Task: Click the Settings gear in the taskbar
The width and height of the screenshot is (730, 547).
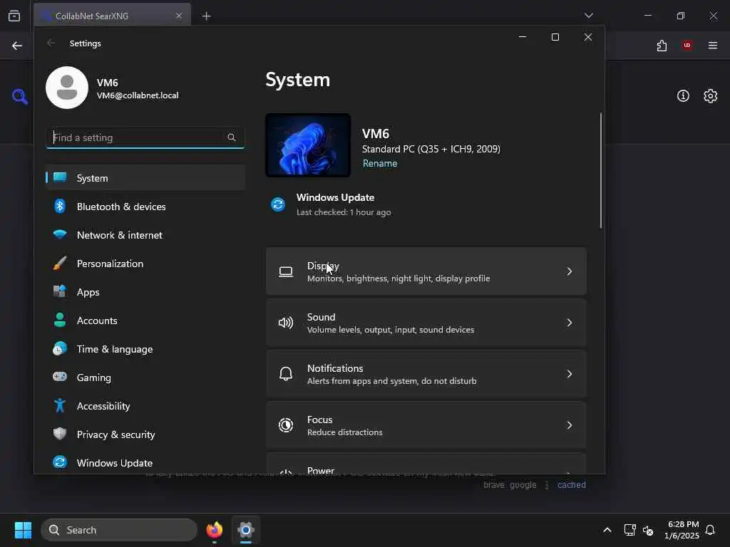Action: (x=246, y=530)
